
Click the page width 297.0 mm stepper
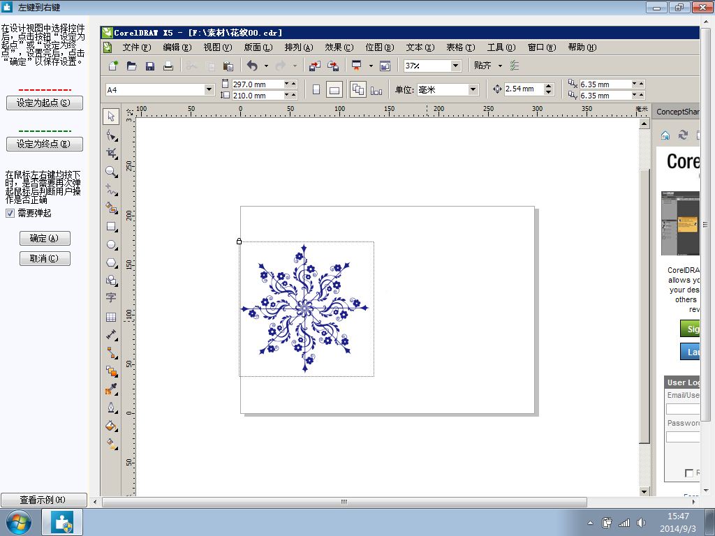pos(290,84)
